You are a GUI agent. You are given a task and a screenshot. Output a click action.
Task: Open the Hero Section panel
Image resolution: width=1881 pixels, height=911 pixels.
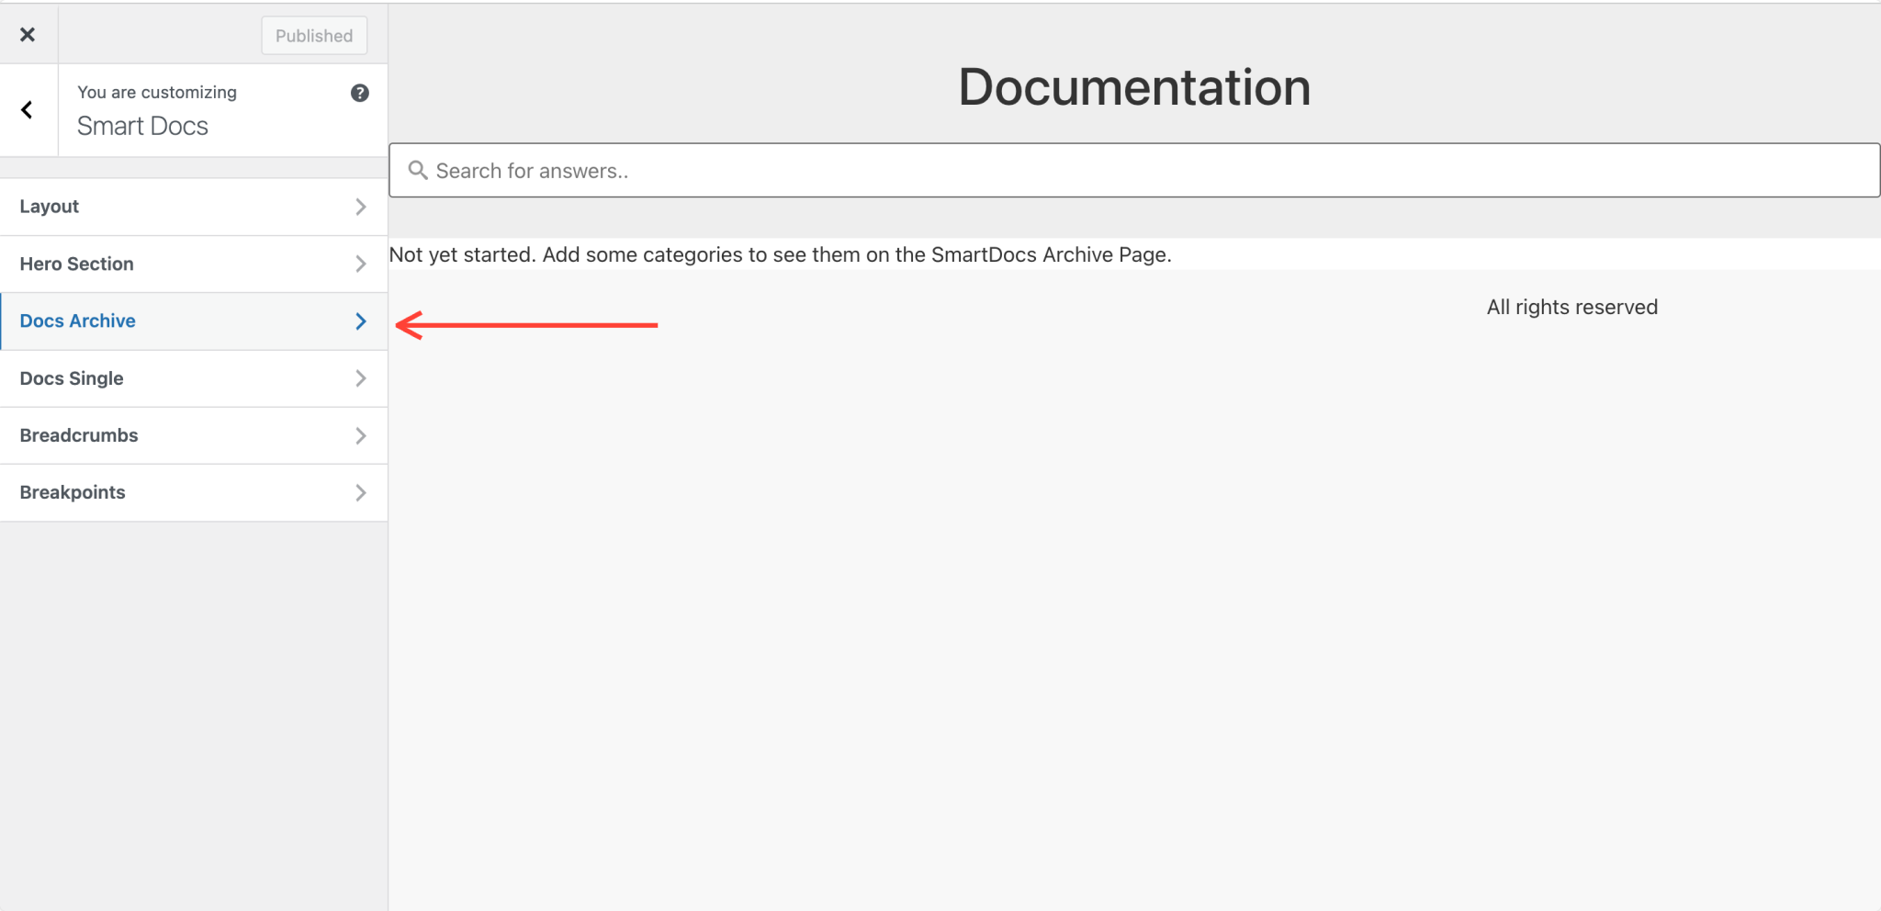[x=194, y=264]
